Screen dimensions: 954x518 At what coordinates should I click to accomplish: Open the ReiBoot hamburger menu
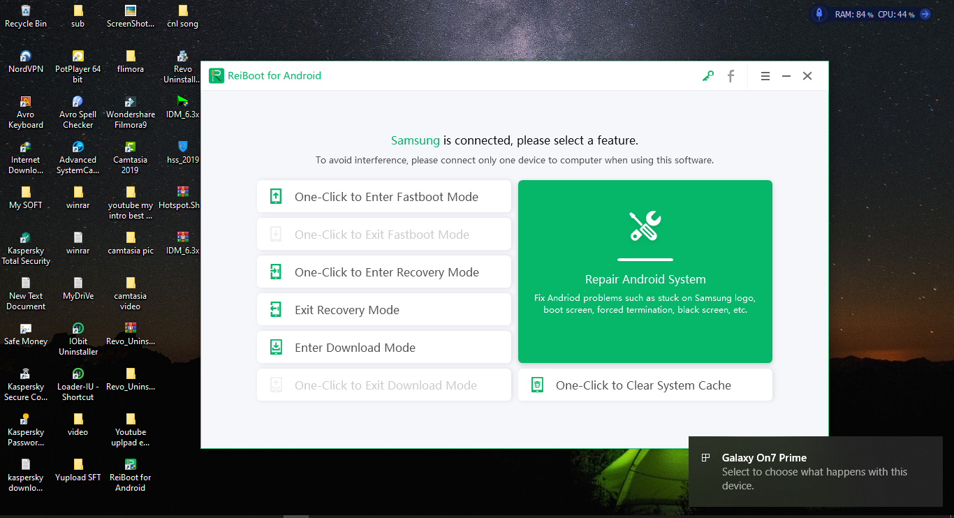pos(765,76)
